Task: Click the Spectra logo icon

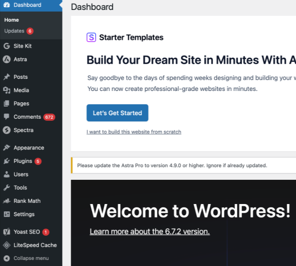Action: pyautogui.click(x=7, y=130)
